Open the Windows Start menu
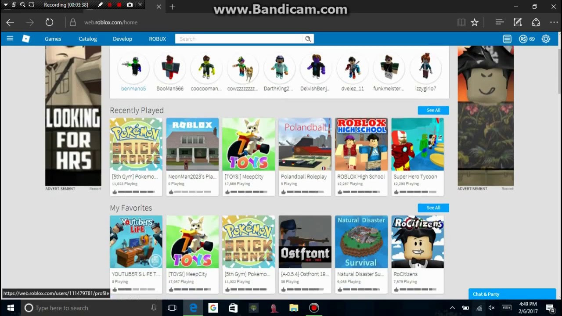Image resolution: width=562 pixels, height=316 pixels. point(11,308)
